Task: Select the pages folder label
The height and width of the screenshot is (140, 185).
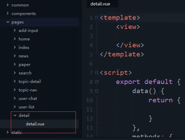Action: tap(18, 22)
